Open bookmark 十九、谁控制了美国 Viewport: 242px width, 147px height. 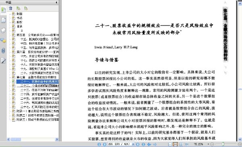coord(40,69)
